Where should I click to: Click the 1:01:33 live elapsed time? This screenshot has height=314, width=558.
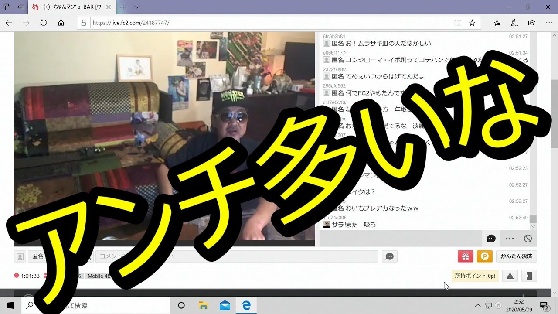30,276
